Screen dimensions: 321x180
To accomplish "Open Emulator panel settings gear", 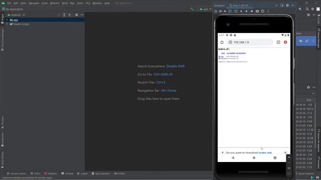I will [287, 5].
